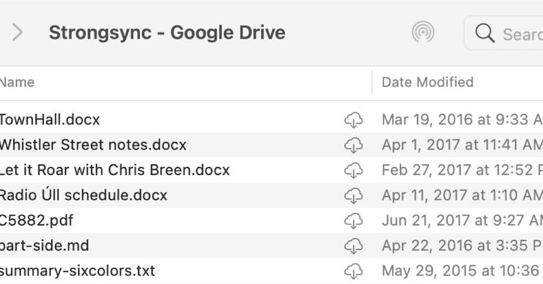Screen dimensions: 543x284
Task: Click the forward navigation chevron
Action: 18,33
